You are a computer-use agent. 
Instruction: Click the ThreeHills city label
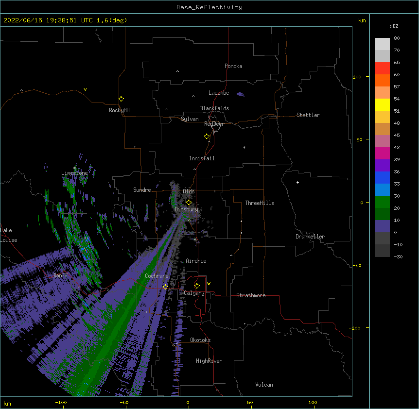coord(260,203)
